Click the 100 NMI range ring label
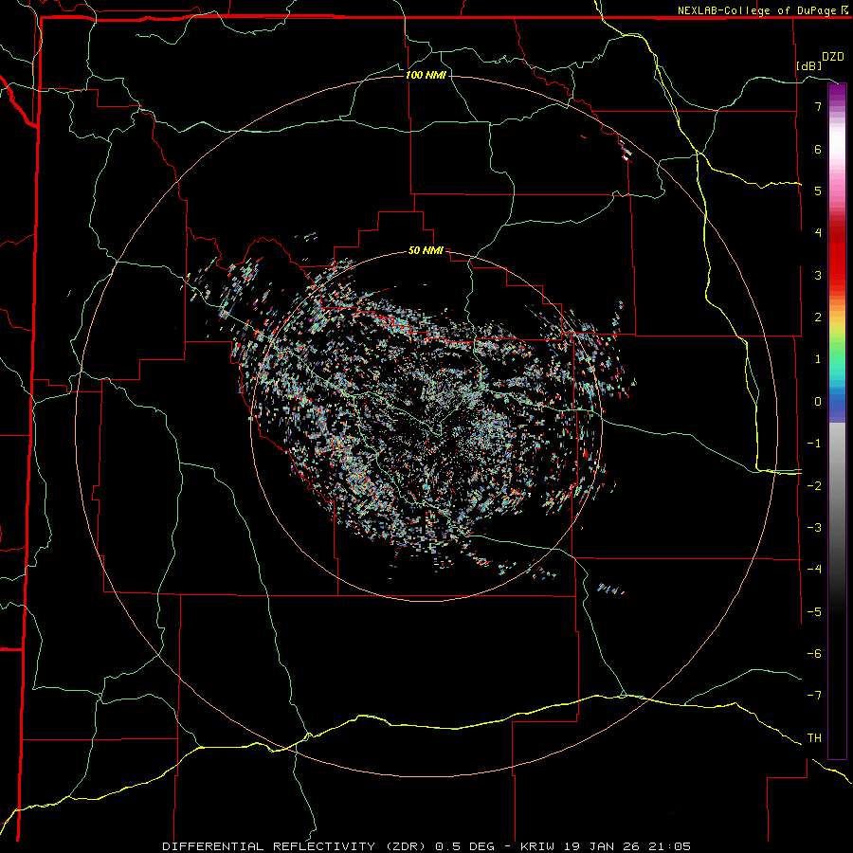This screenshot has width=853, height=853. click(x=426, y=75)
